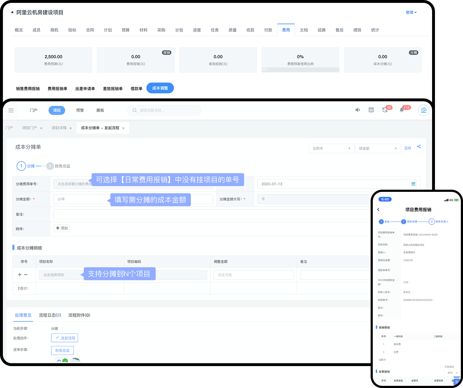This screenshot has width=463, height=388.
Task: Click the round enterprise 企 avatar icon
Action: pos(423,110)
